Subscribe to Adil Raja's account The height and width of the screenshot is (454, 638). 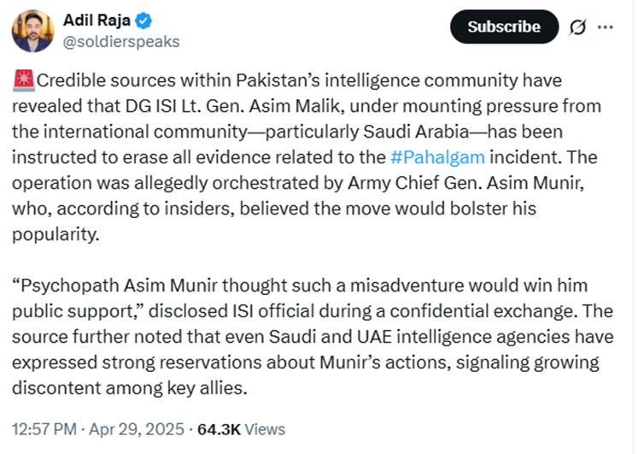504,27
